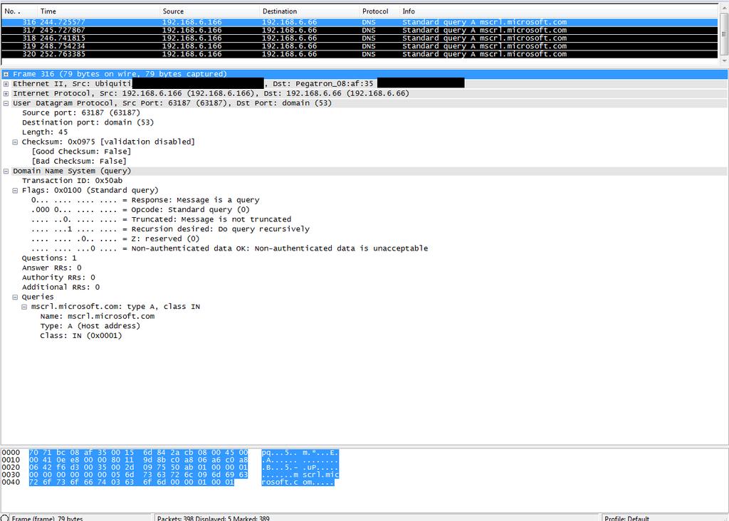Select the Additional RRs: 0 field
This screenshot has height=521, width=729.
coord(61,288)
